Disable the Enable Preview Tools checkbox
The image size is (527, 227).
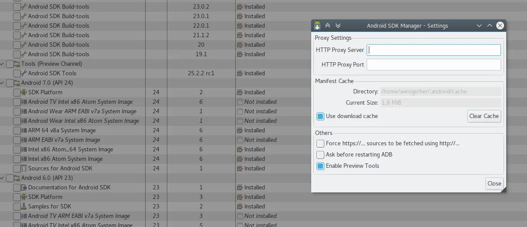320,166
